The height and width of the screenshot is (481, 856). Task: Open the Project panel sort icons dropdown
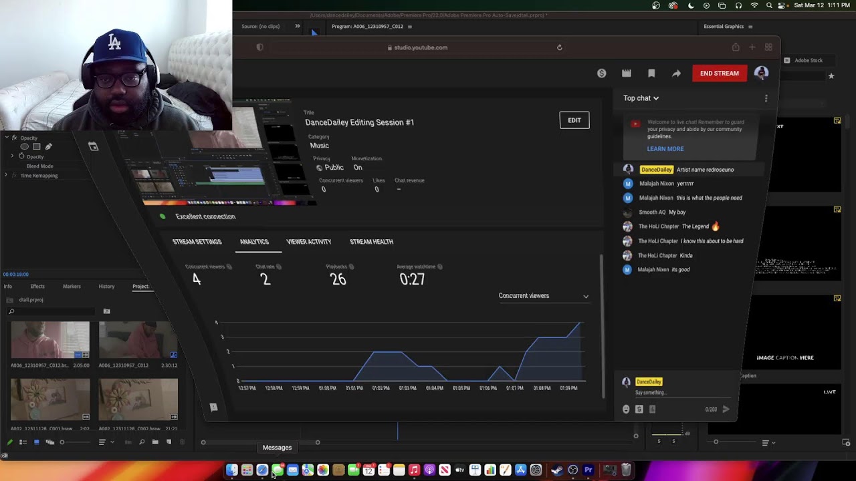pos(105,442)
